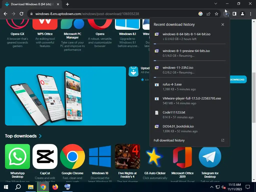The height and width of the screenshot is (192, 256).
Task: Open DOS4.01_bootdisk.iso download entry
Action: 190,129
